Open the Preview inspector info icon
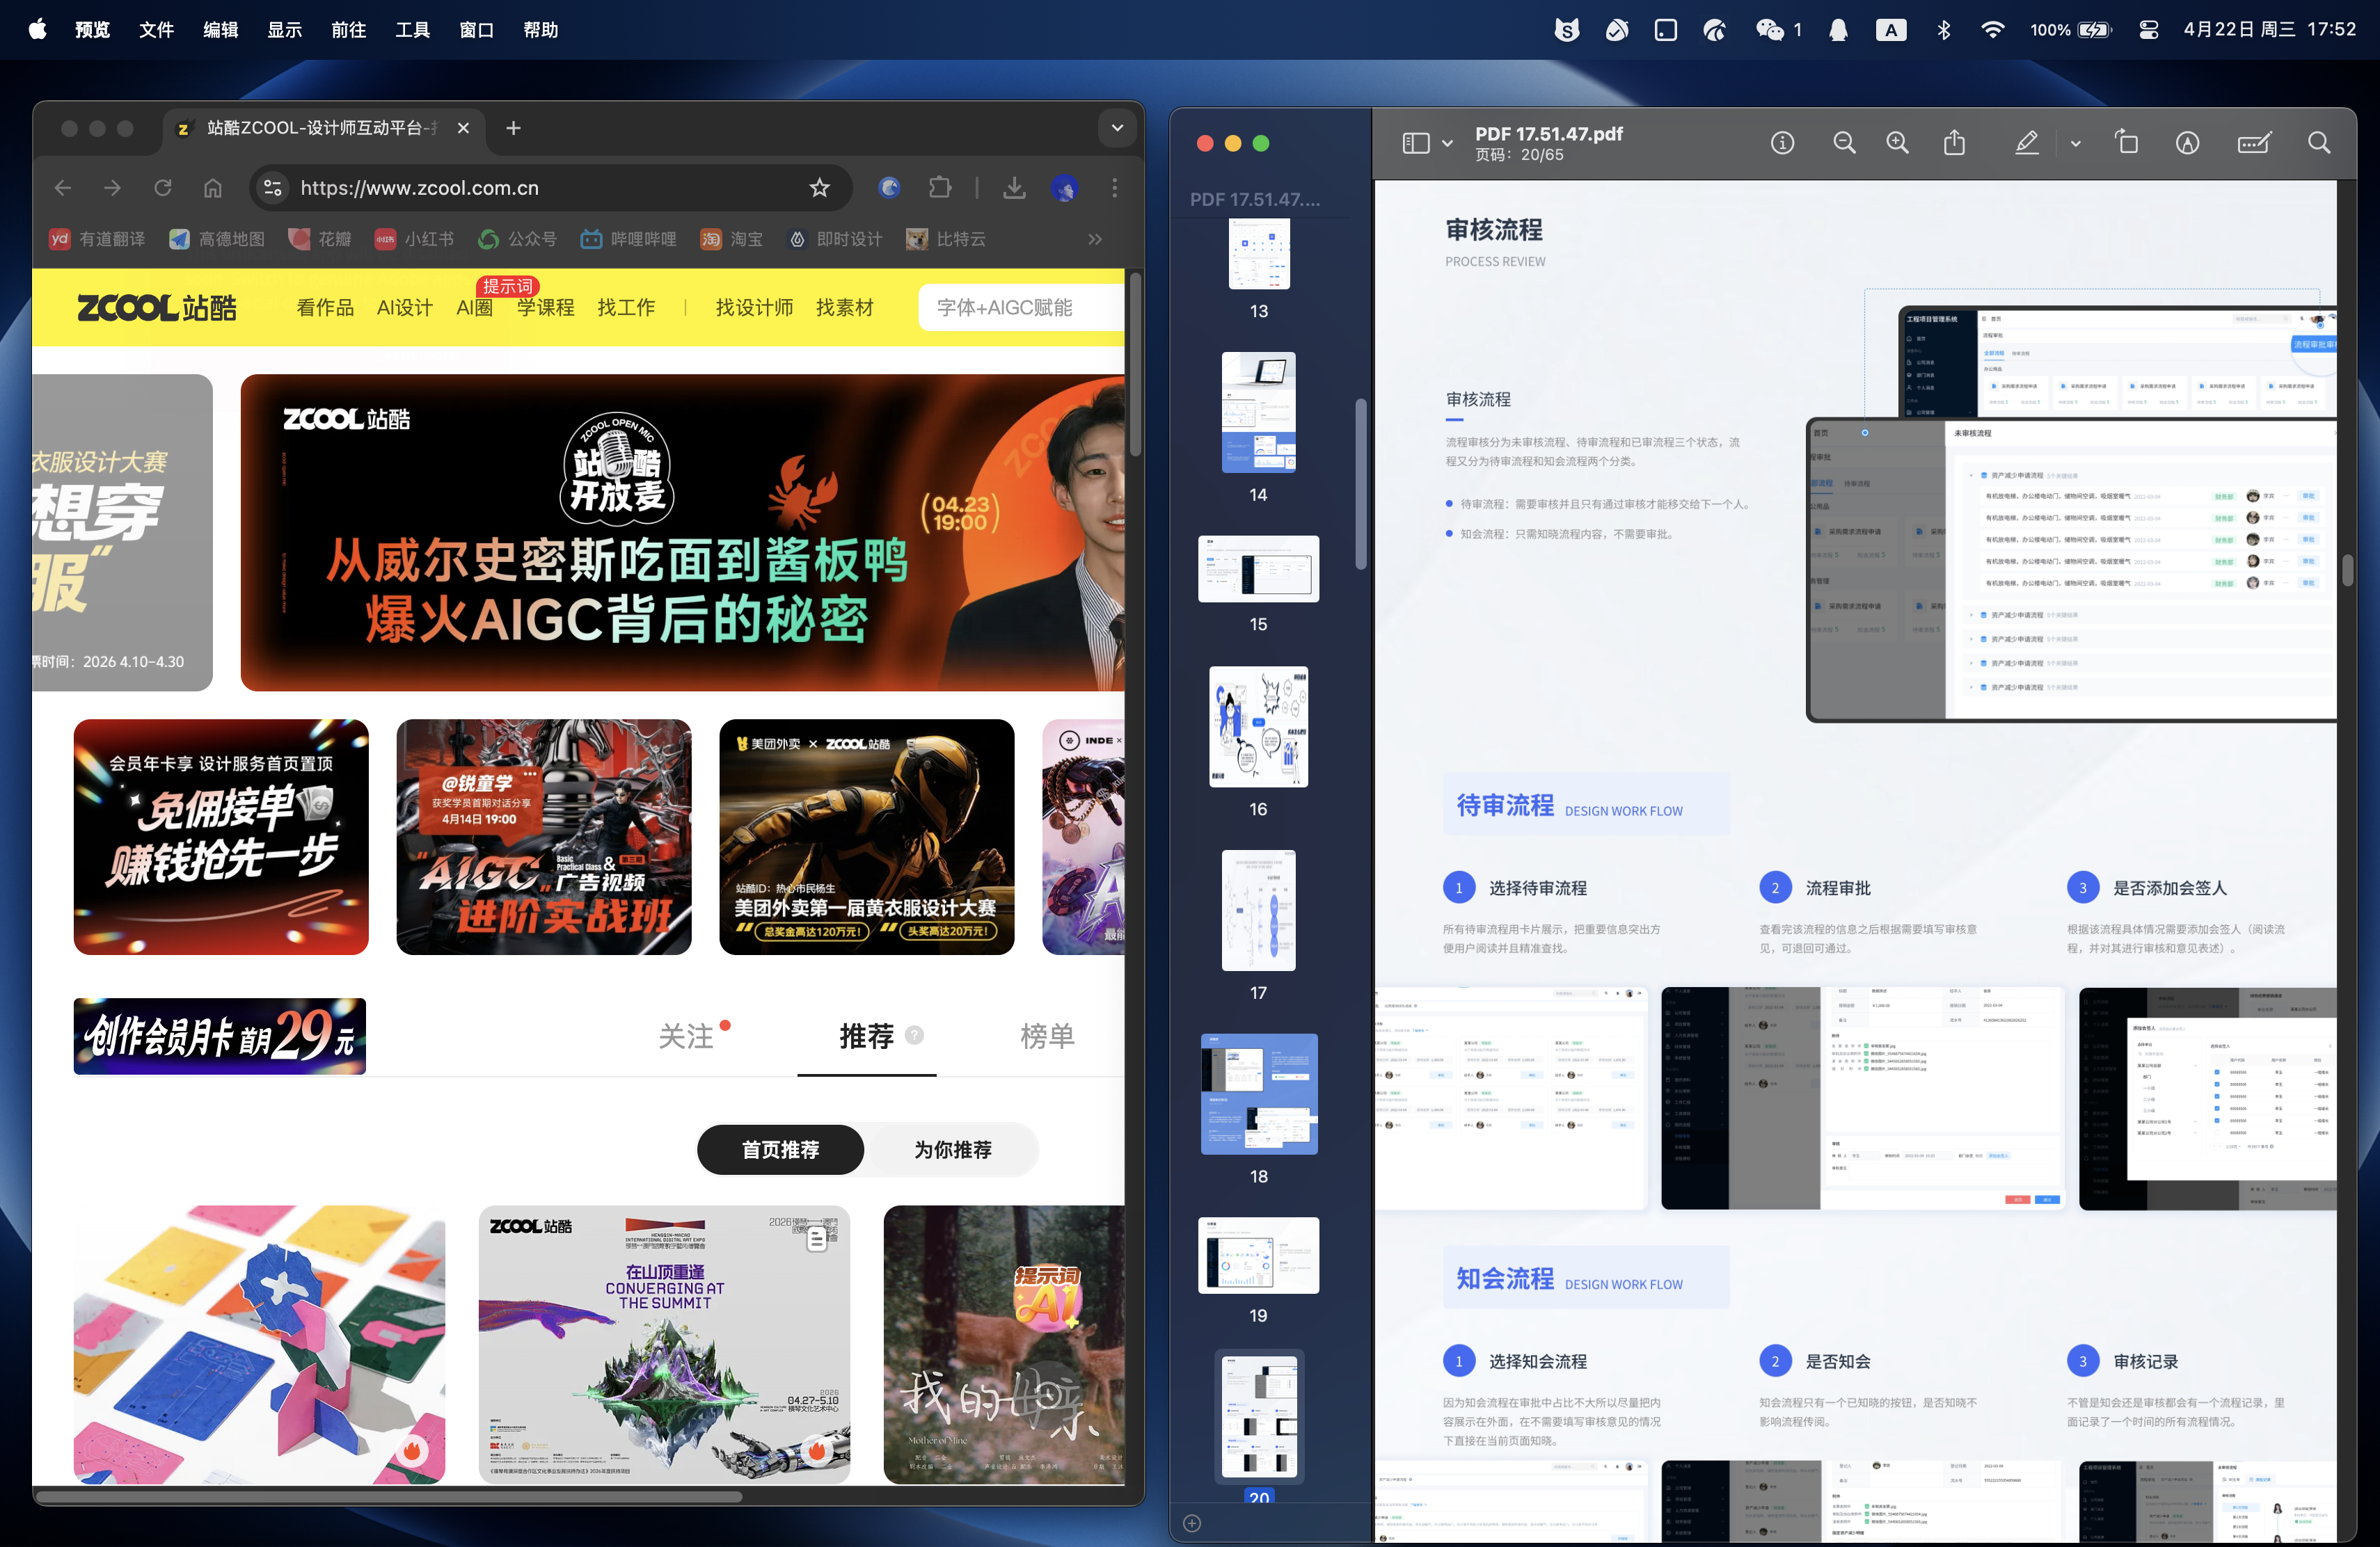 [x=1782, y=143]
